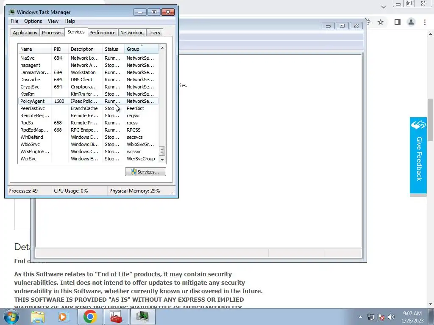The width and height of the screenshot is (434, 325).
Task: Select the WerSvc service row
Action: pos(88,159)
